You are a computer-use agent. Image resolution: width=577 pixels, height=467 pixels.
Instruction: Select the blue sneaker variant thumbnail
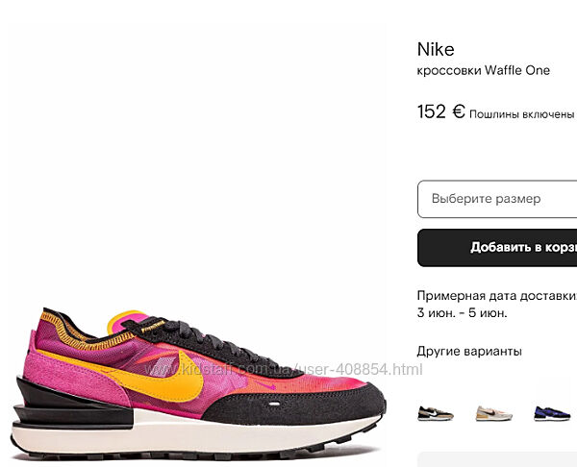pyautogui.click(x=552, y=414)
